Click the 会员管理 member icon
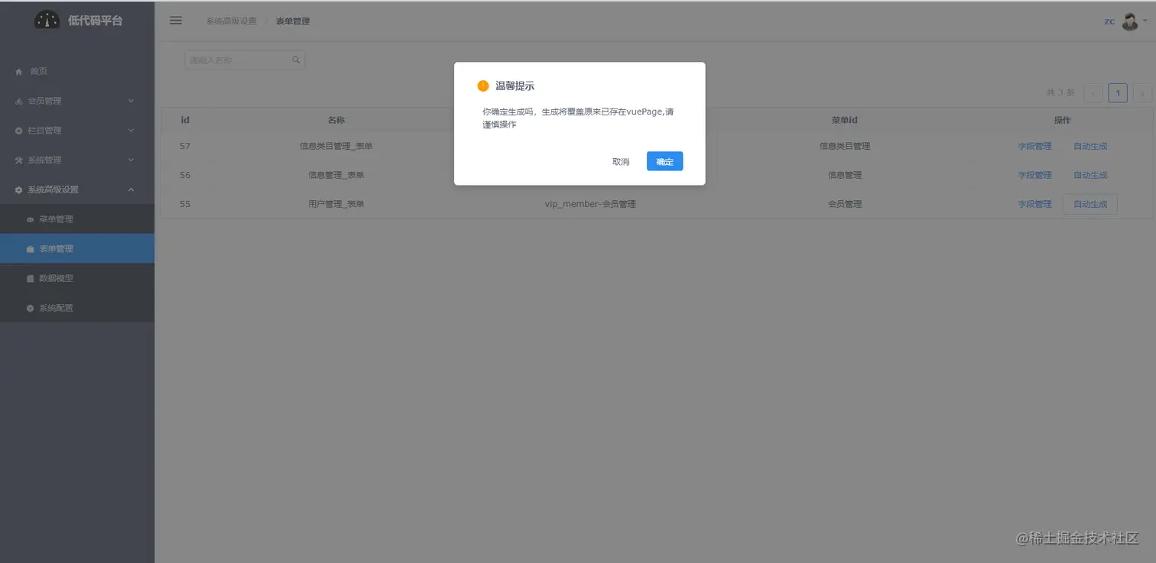 (18, 100)
